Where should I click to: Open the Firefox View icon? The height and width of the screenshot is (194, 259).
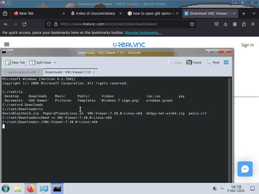click(5, 13)
